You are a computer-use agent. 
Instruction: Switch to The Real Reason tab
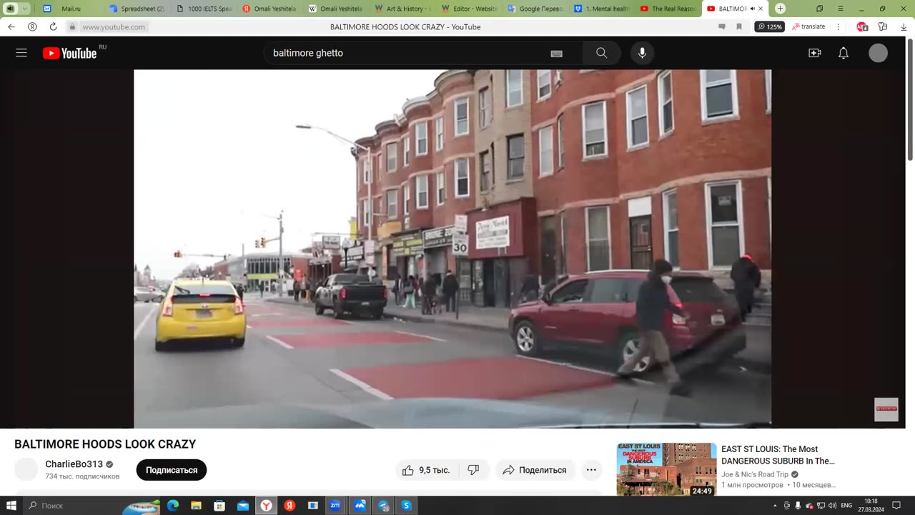pos(668,9)
